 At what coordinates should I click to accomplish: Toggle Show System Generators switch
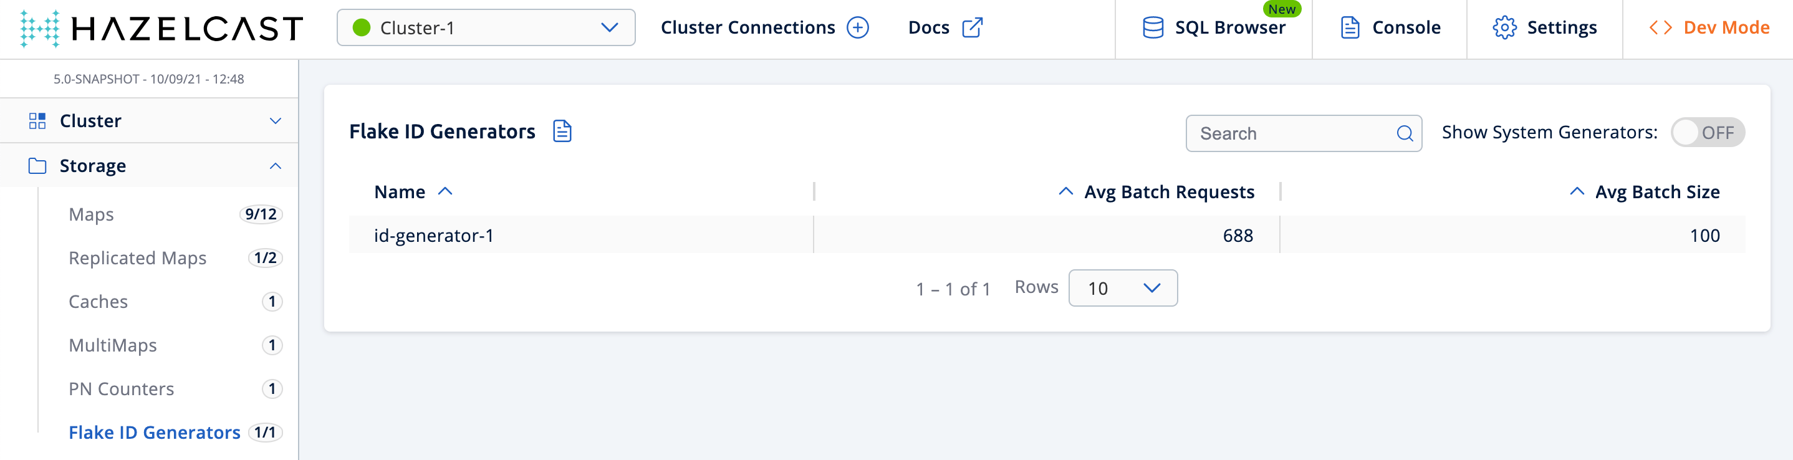click(x=1707, y=133)
